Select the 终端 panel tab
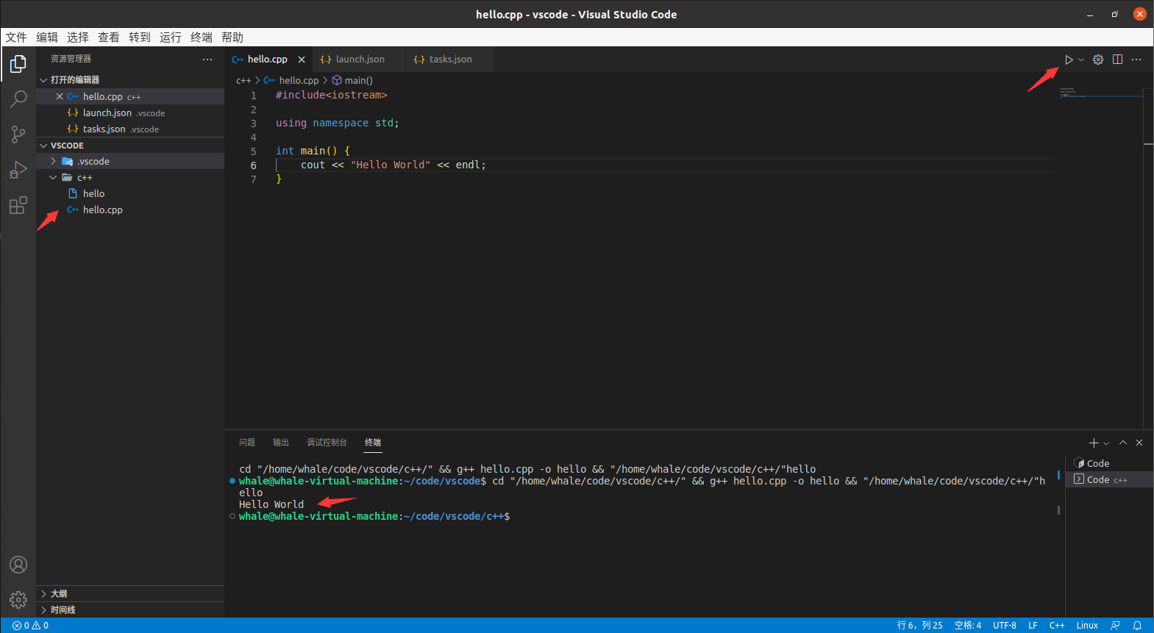The width and height of the screenshot is (1154, 633). click(x=373, y=443)
